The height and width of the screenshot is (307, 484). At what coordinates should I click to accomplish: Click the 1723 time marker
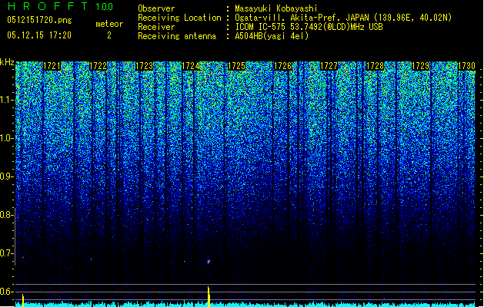click(144, 66)
